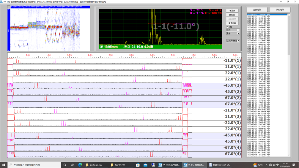
Task: Click the 5.5m mark on the ruler
Action: [235, 55]
